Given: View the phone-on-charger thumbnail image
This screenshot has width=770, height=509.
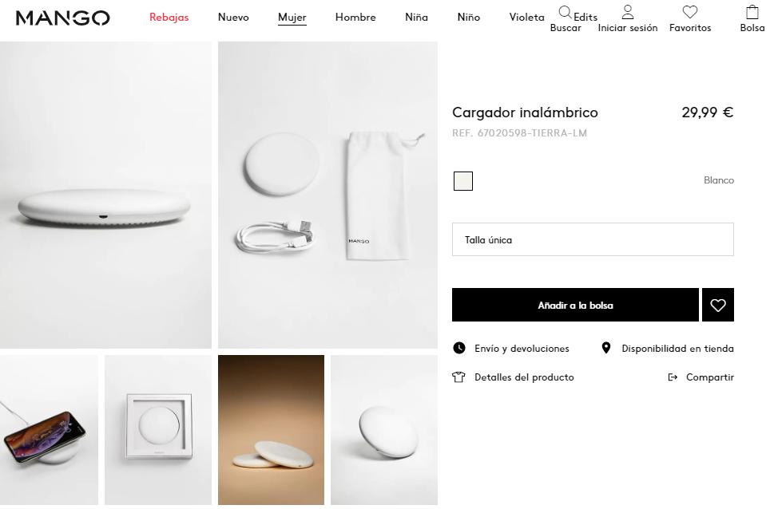Looking at the screenshot, I should pyautogui.click(x=49, y=430).
